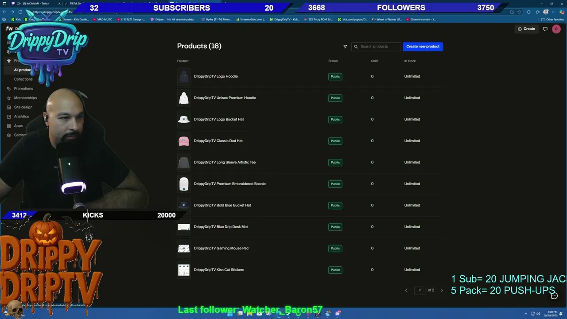Open DrippyDripTV Unisex Premium Hoodie product name

pyautogui.click(x=225, y=98)
